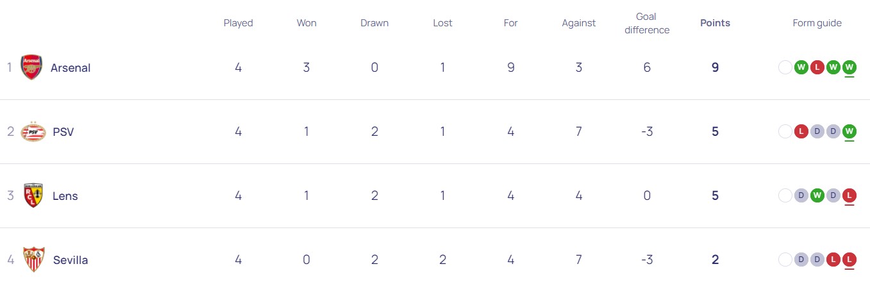Sort table by Points column header
Image resolution: width=870 pixels, height=289 pixels.
click(715, 23)
